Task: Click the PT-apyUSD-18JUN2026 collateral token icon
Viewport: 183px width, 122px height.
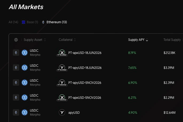Action: [62, 68]
